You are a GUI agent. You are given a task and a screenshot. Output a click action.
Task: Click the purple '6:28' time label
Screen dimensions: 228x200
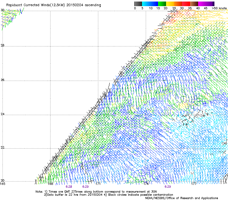[x=69, y=187]
